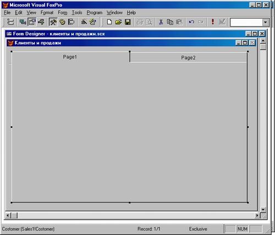Open the Help menu
Viewport: 275px width, 235px height.
[x=131, y=13]
